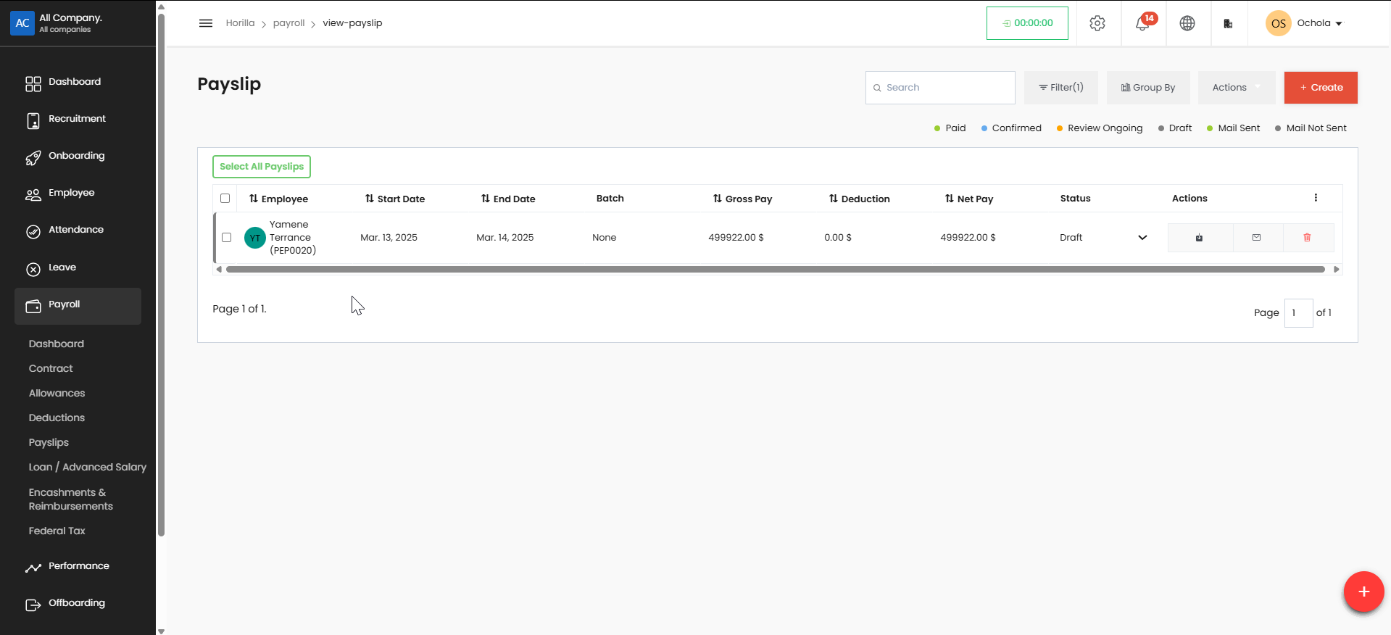Send payslip by mail icon
The height and width of the screenshot is (635, 1391).
coord(1257,238)
